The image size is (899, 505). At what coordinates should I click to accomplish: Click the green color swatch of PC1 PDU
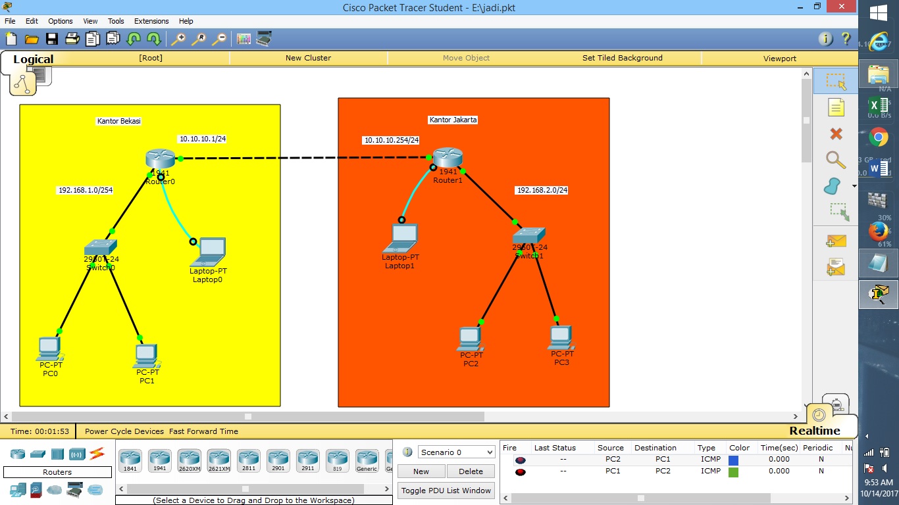click(734, 472)
